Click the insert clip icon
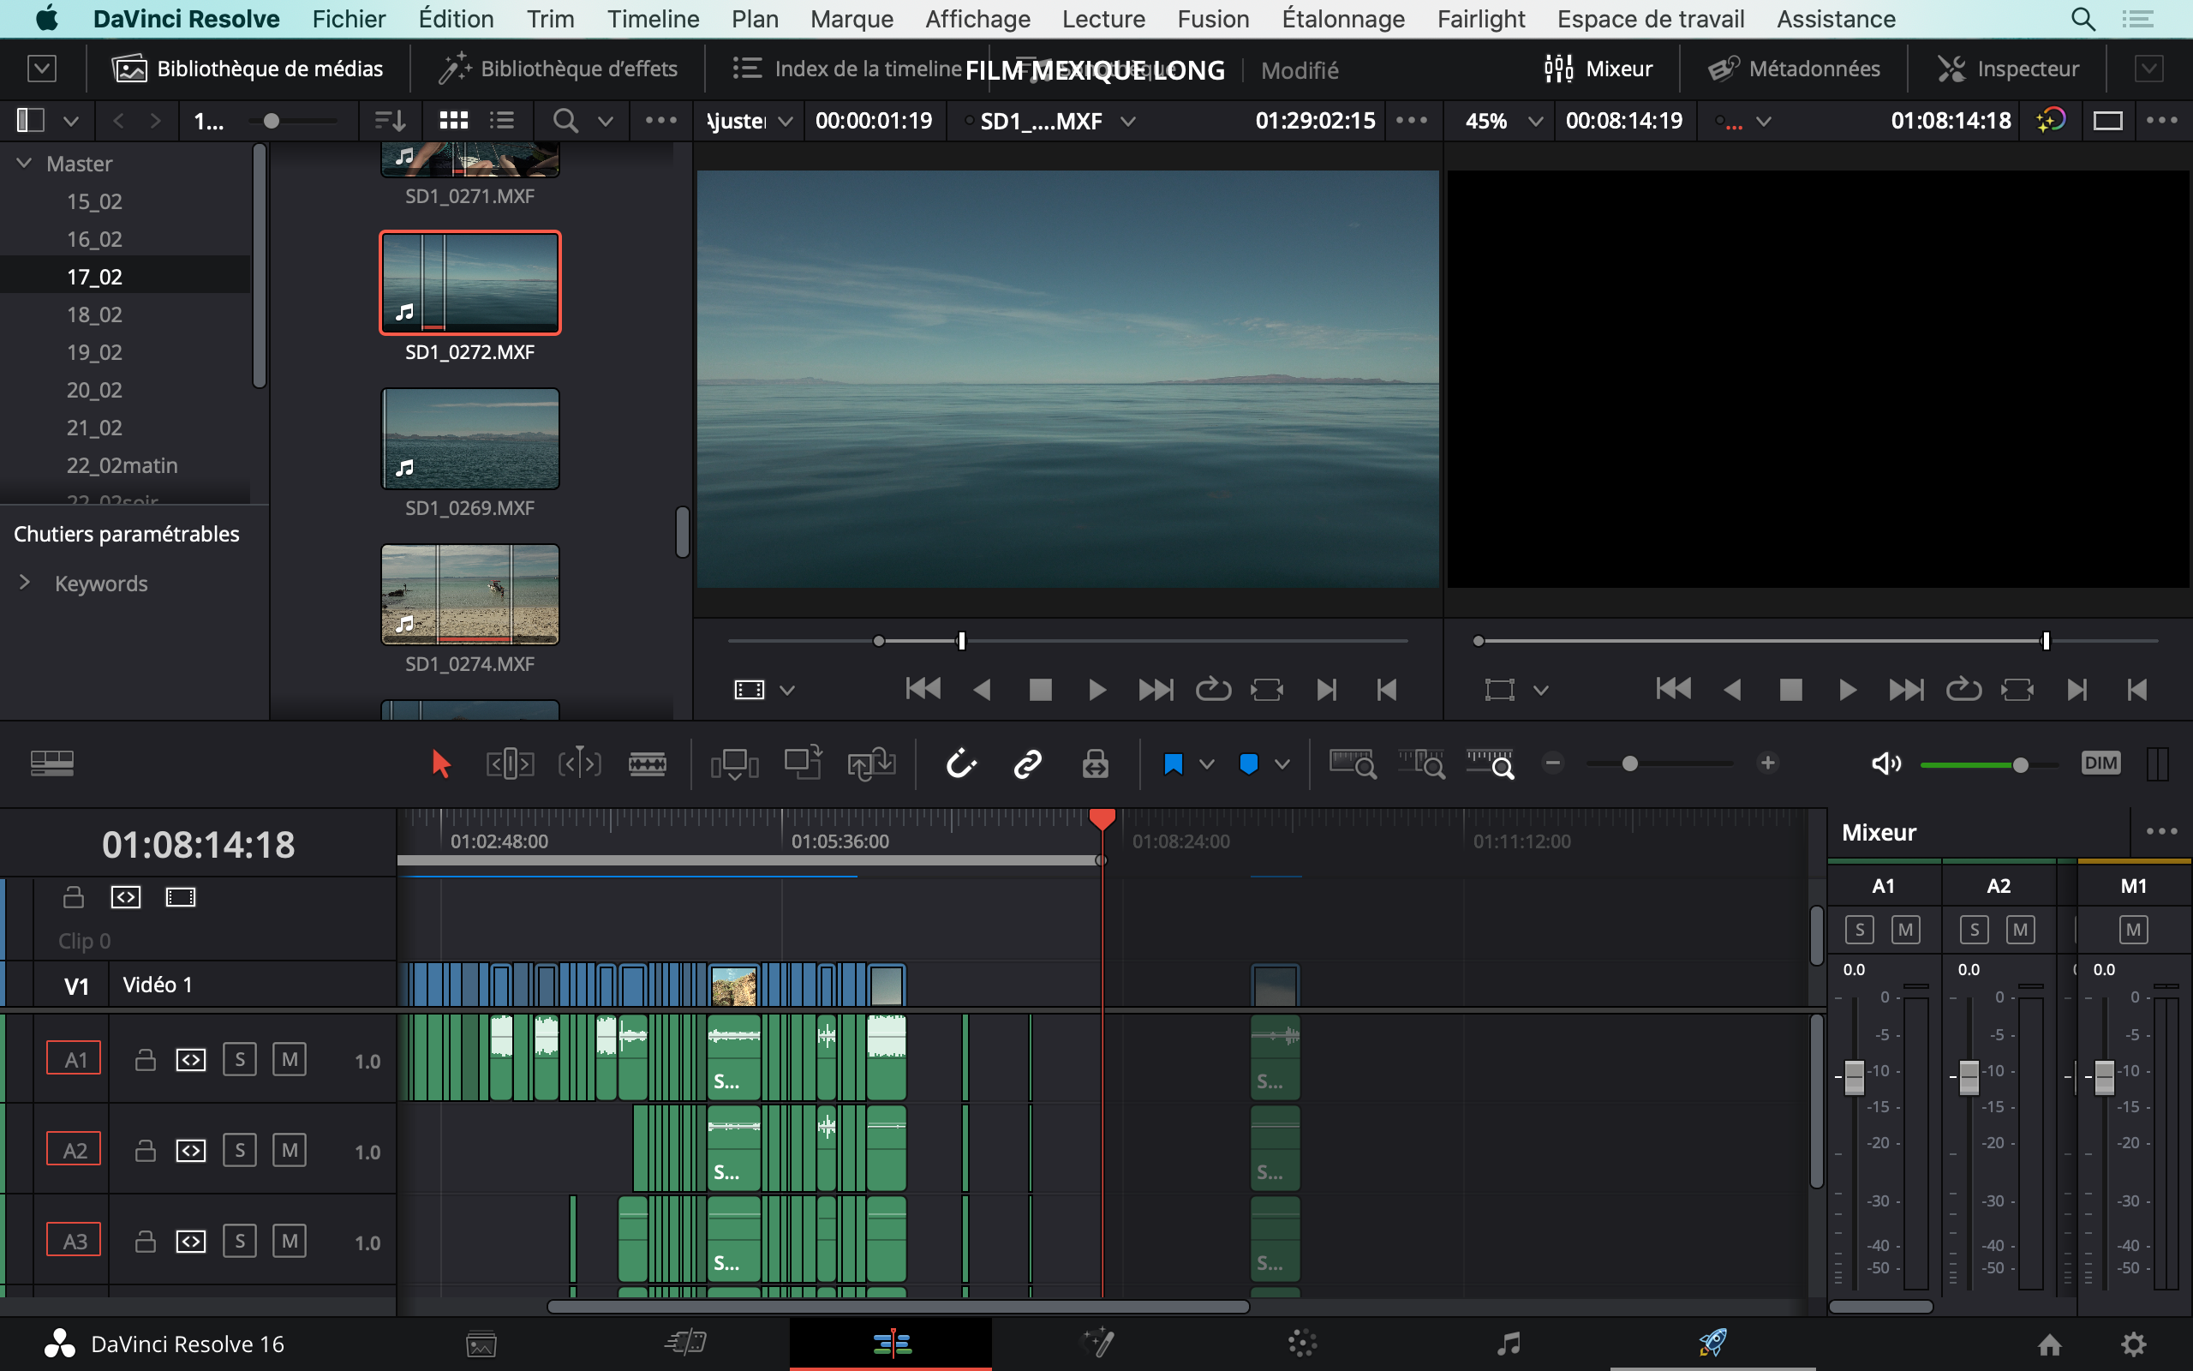The image size is (2193, 1371). click(x=733, y=763)
